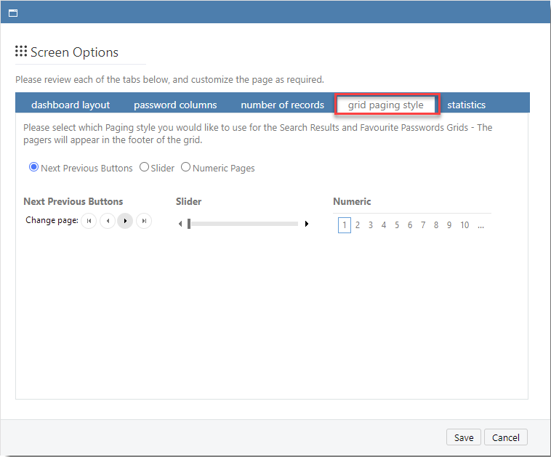Click the last page pager icon
The image size is (551, 457).
[x=144, y=221]
